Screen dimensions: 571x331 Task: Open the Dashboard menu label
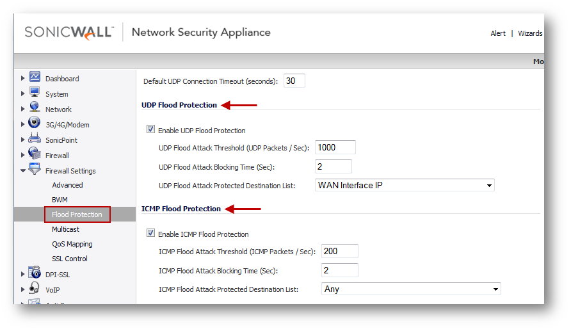(62, 79)
